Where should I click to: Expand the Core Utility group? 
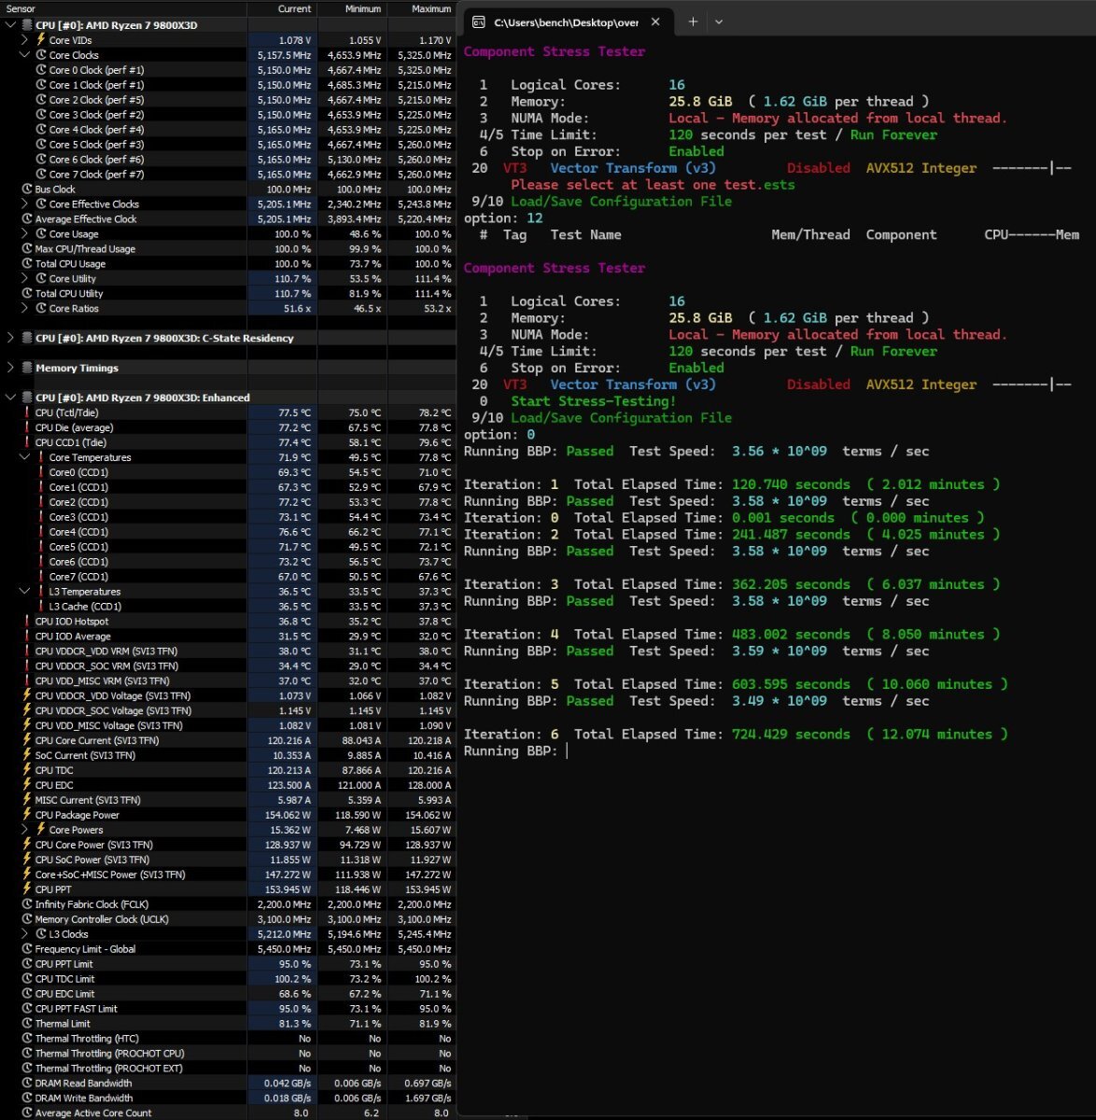point(24,279)
